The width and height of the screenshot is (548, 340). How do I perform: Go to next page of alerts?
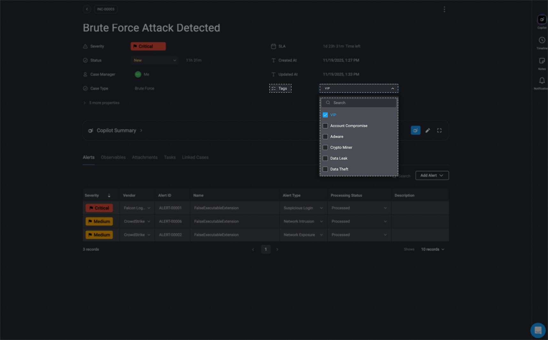point(277,249)
